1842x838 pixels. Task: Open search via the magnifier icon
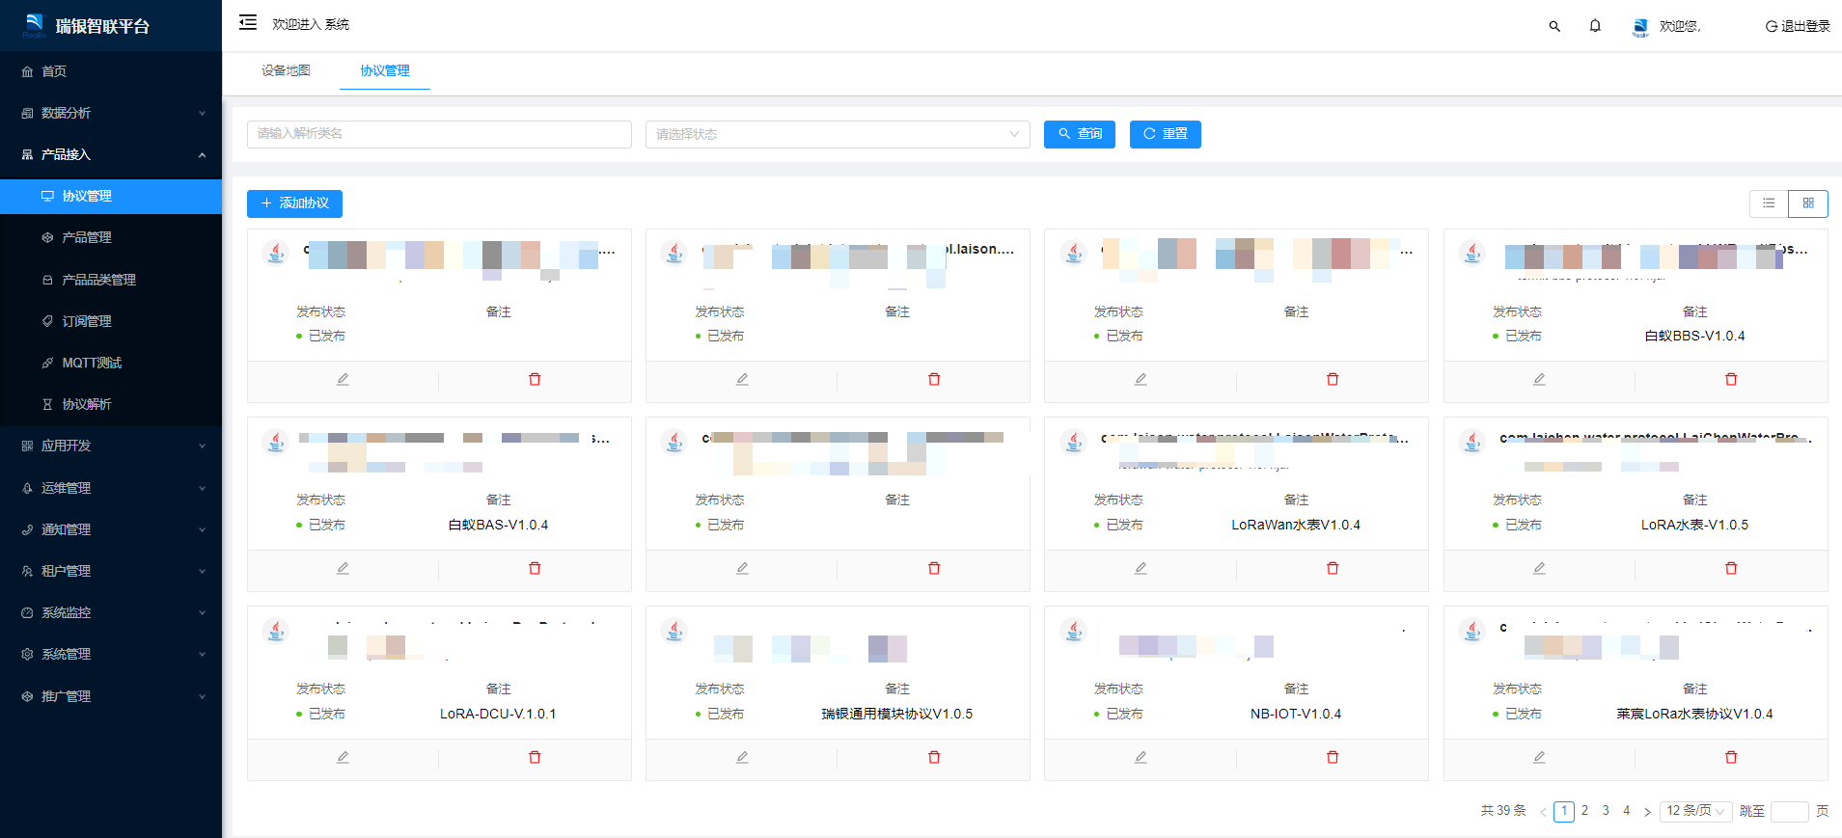pyautogui.click(x=1554, y=26)
